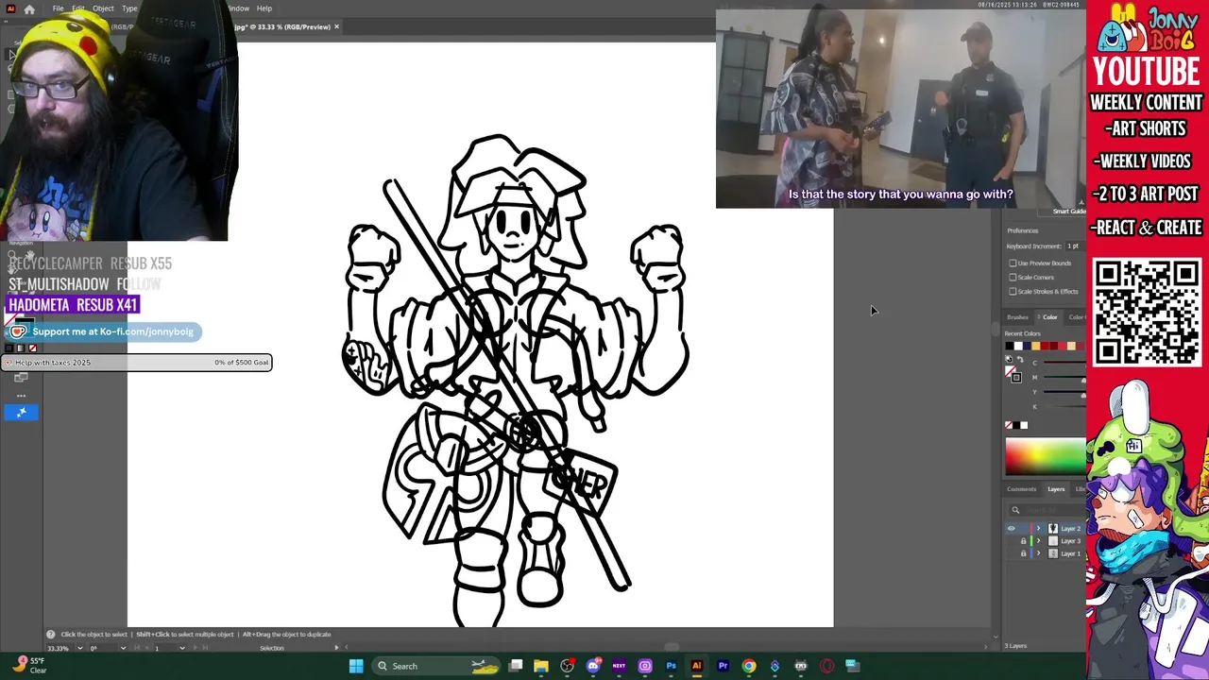This screenshot has width=1209, height=680.
Task: Open the purple camera app on taskbar
Action: tap(645, 666)
